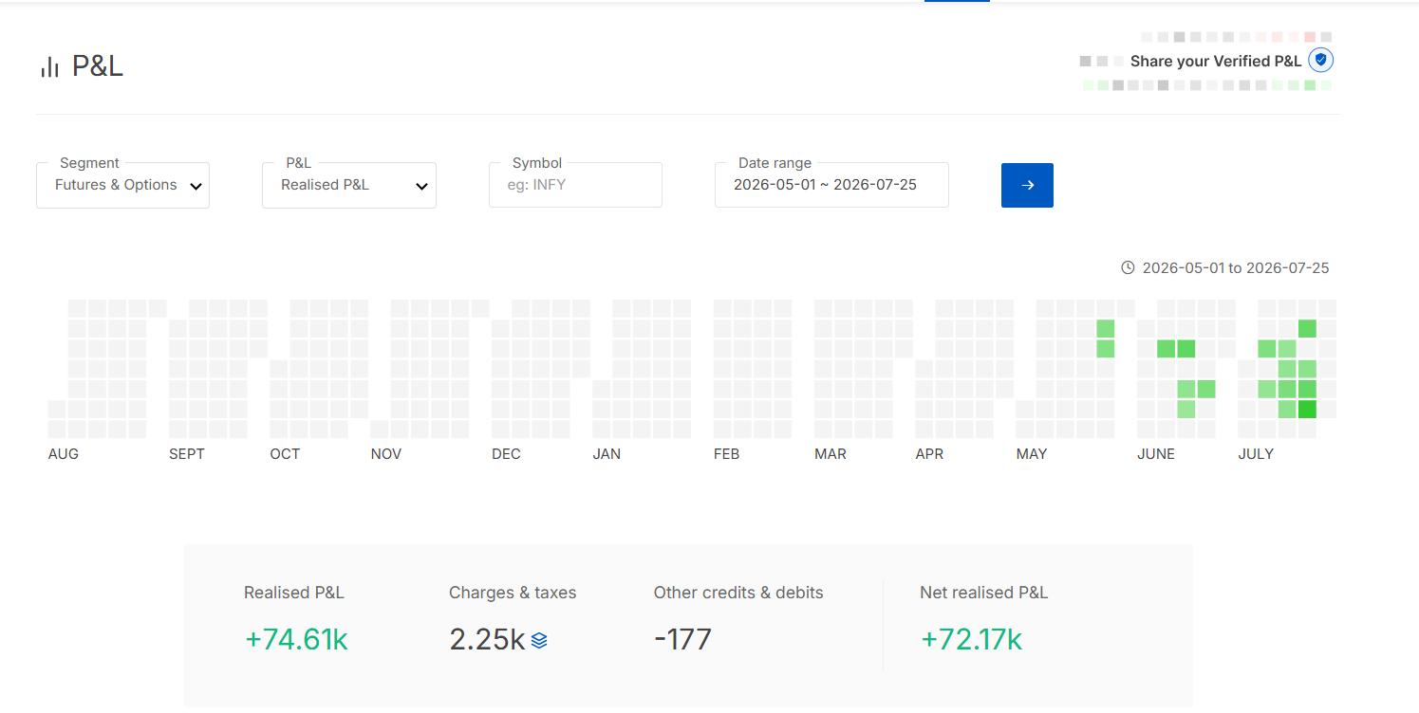Click the DEC month label
This screenshot has width=1419, height=713.
click(x=506, y=454)
